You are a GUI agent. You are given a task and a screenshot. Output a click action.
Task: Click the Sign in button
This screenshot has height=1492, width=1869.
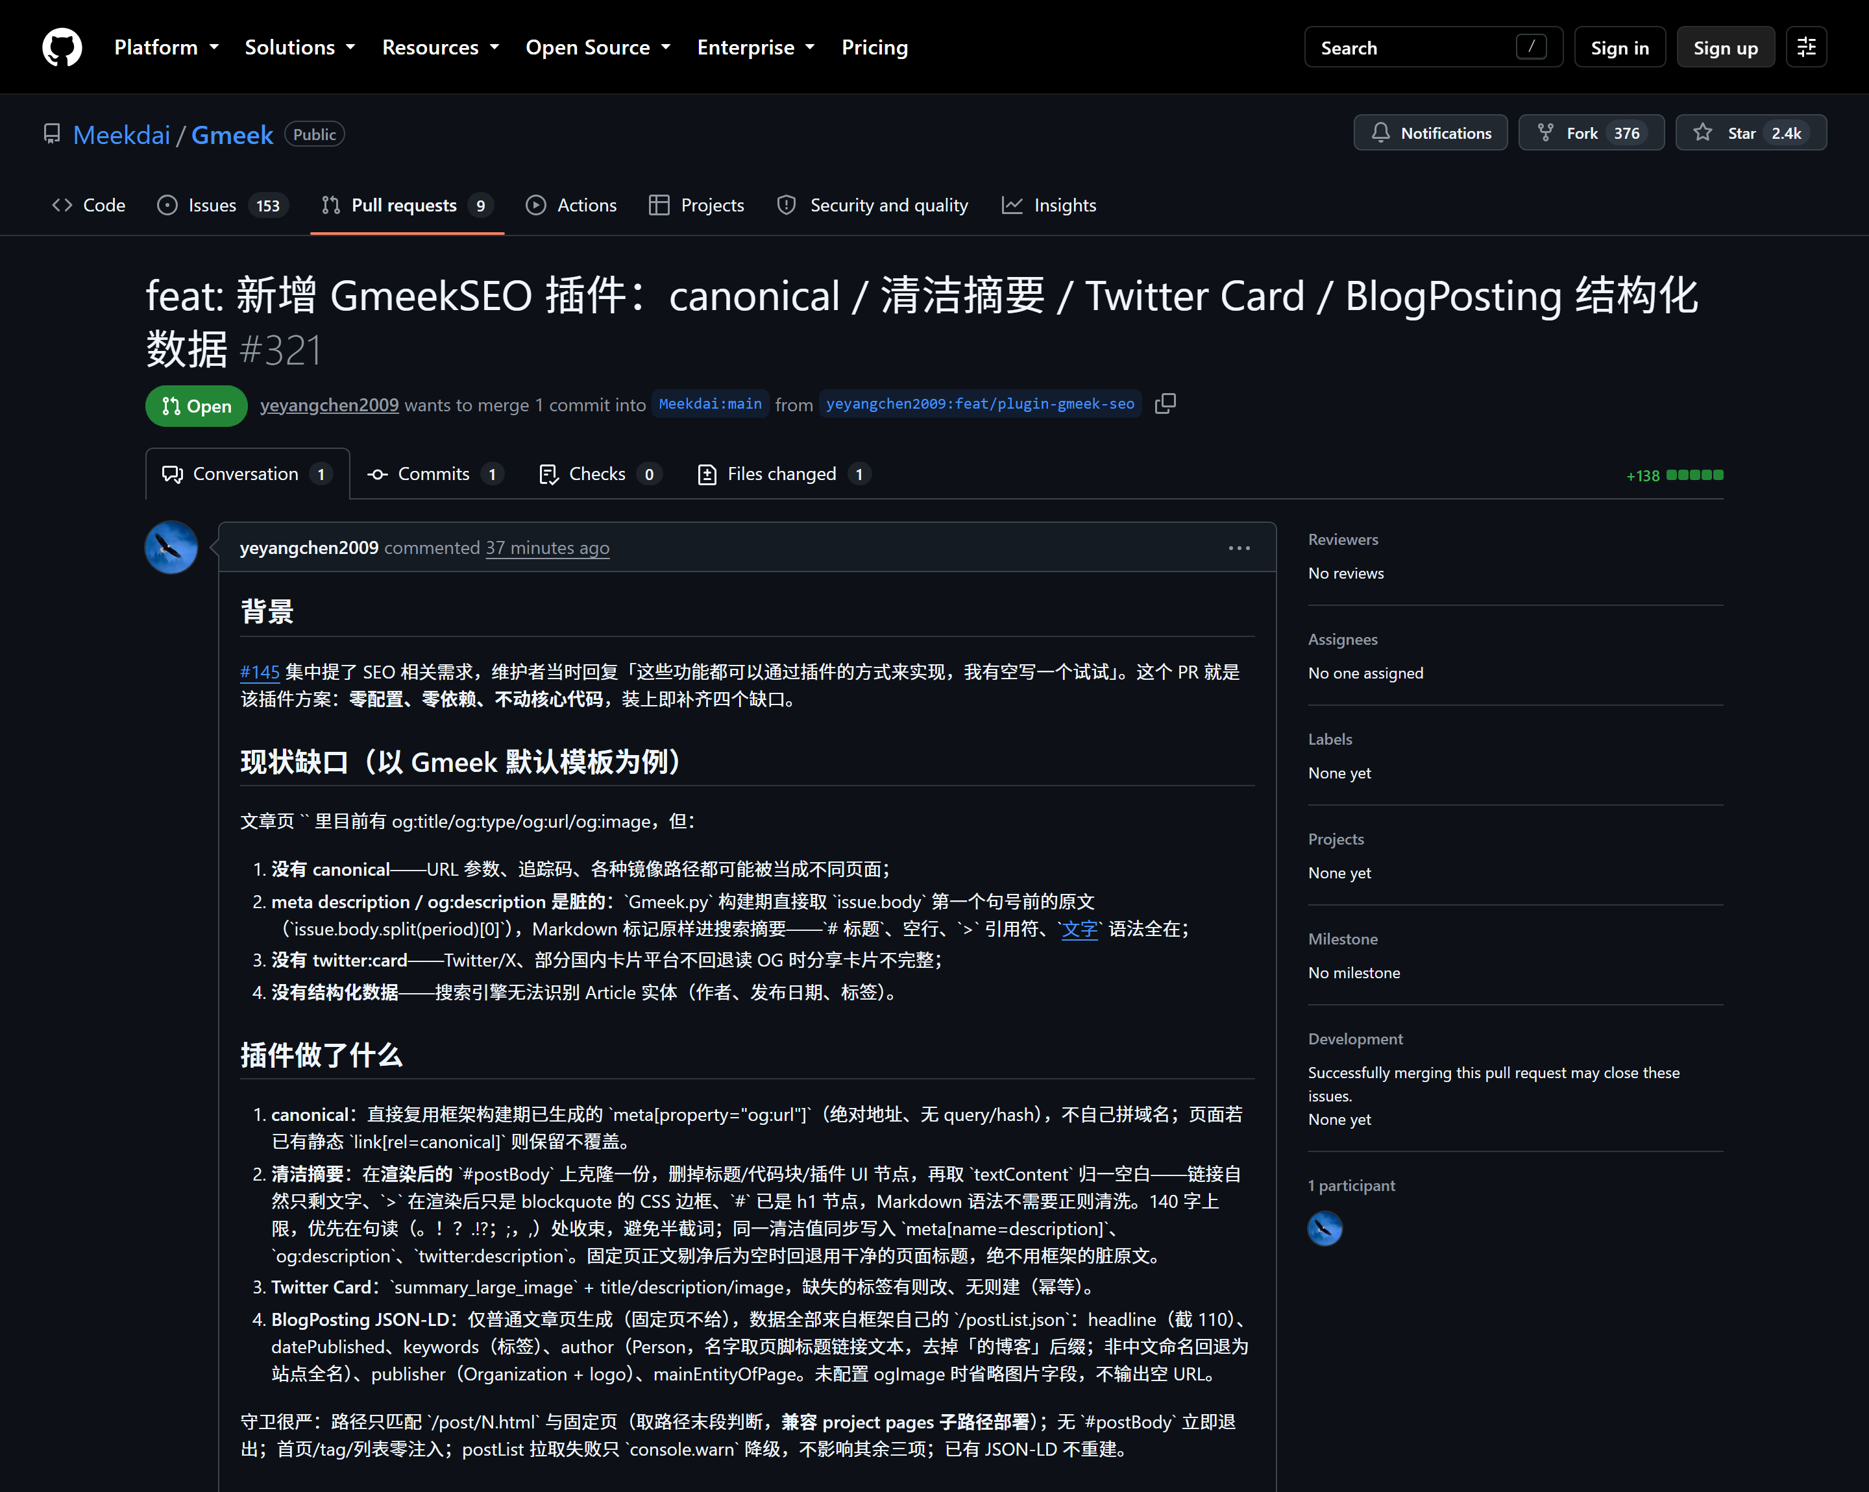[1619, 47]
